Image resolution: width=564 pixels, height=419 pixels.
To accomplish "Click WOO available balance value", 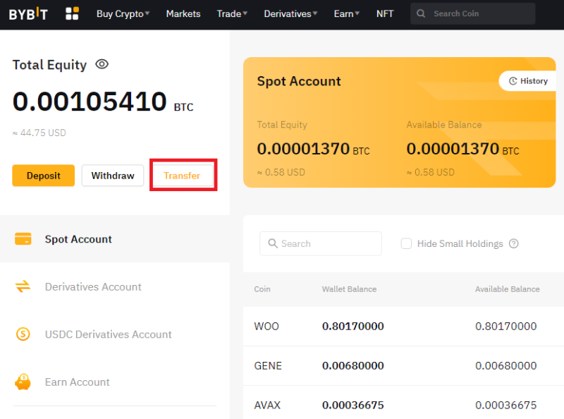I will [x=506, y=326].
